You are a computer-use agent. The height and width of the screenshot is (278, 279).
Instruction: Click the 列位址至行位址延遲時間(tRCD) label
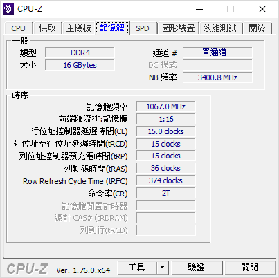tap(71, 144)
